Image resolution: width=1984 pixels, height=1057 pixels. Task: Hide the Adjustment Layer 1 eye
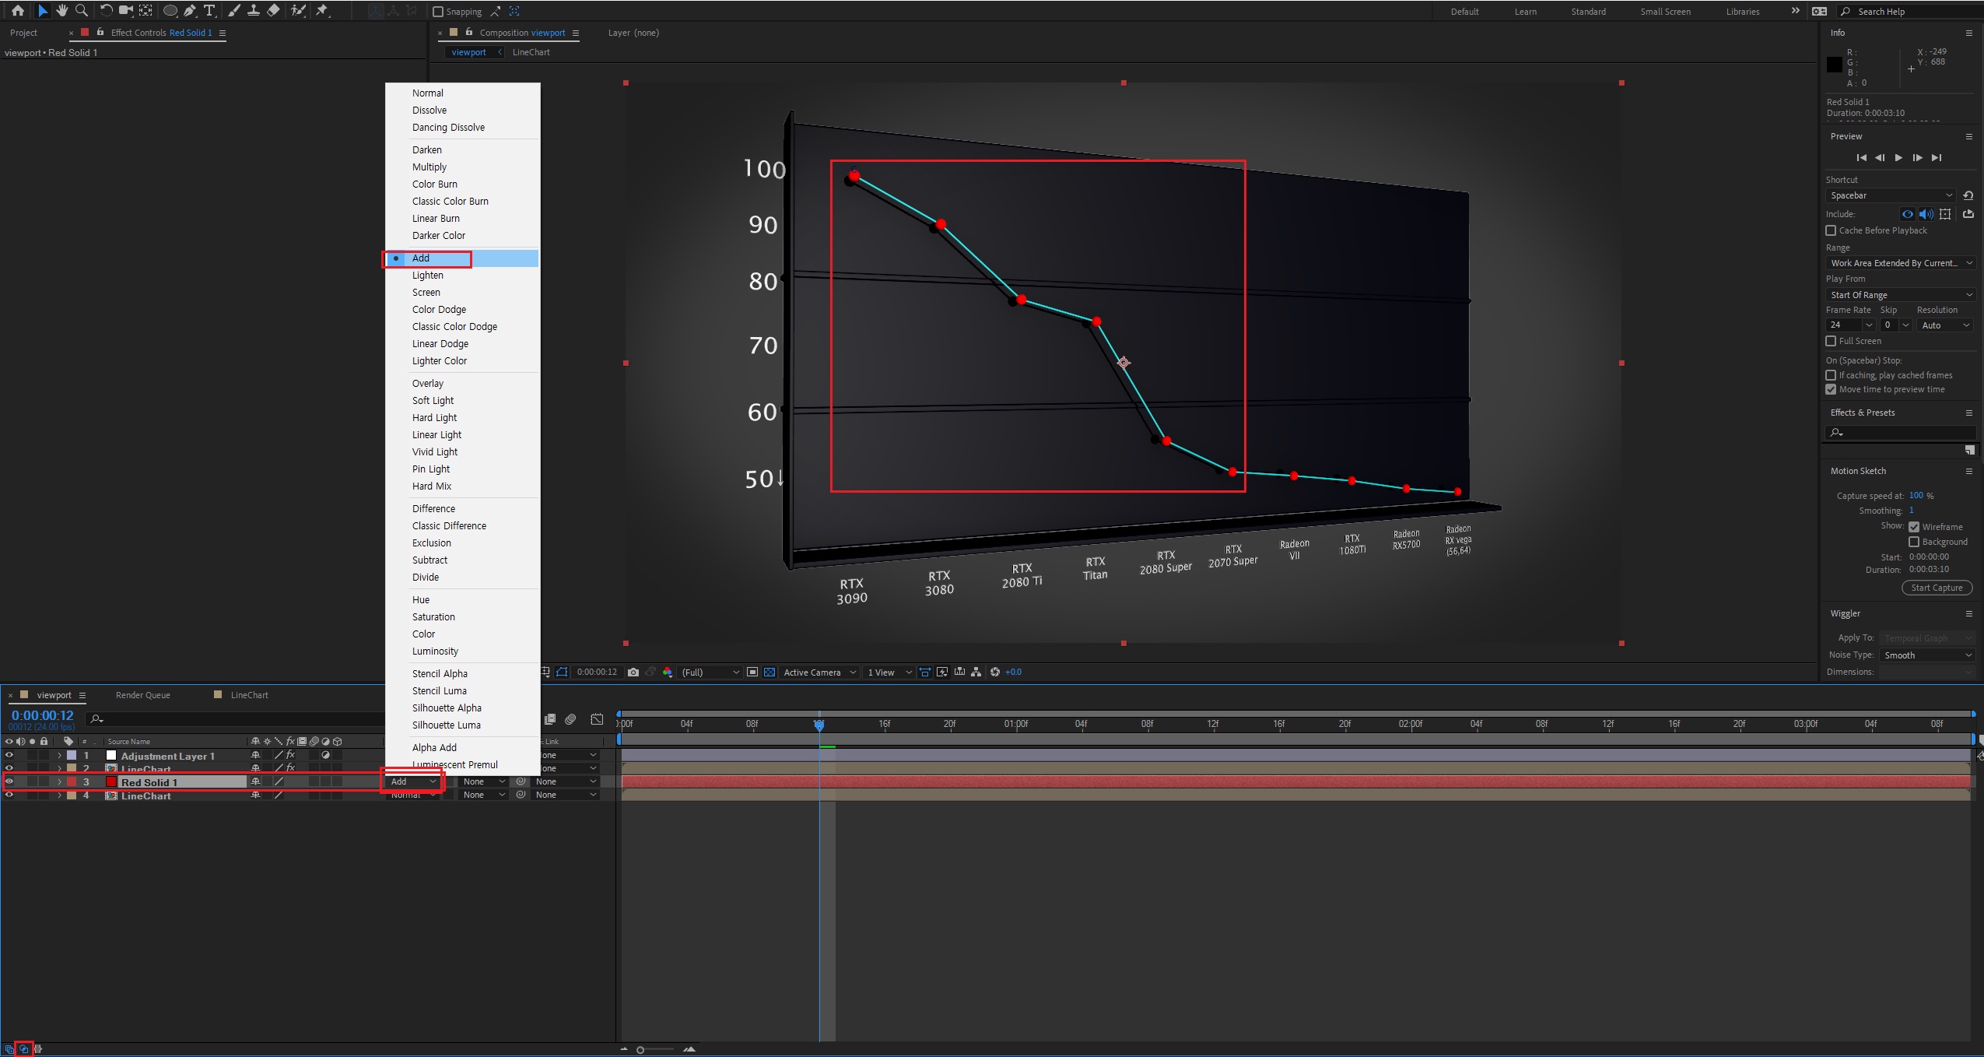click(9, 755)
